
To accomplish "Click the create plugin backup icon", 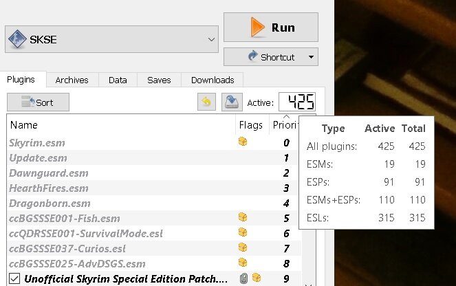I will (232, 102).
